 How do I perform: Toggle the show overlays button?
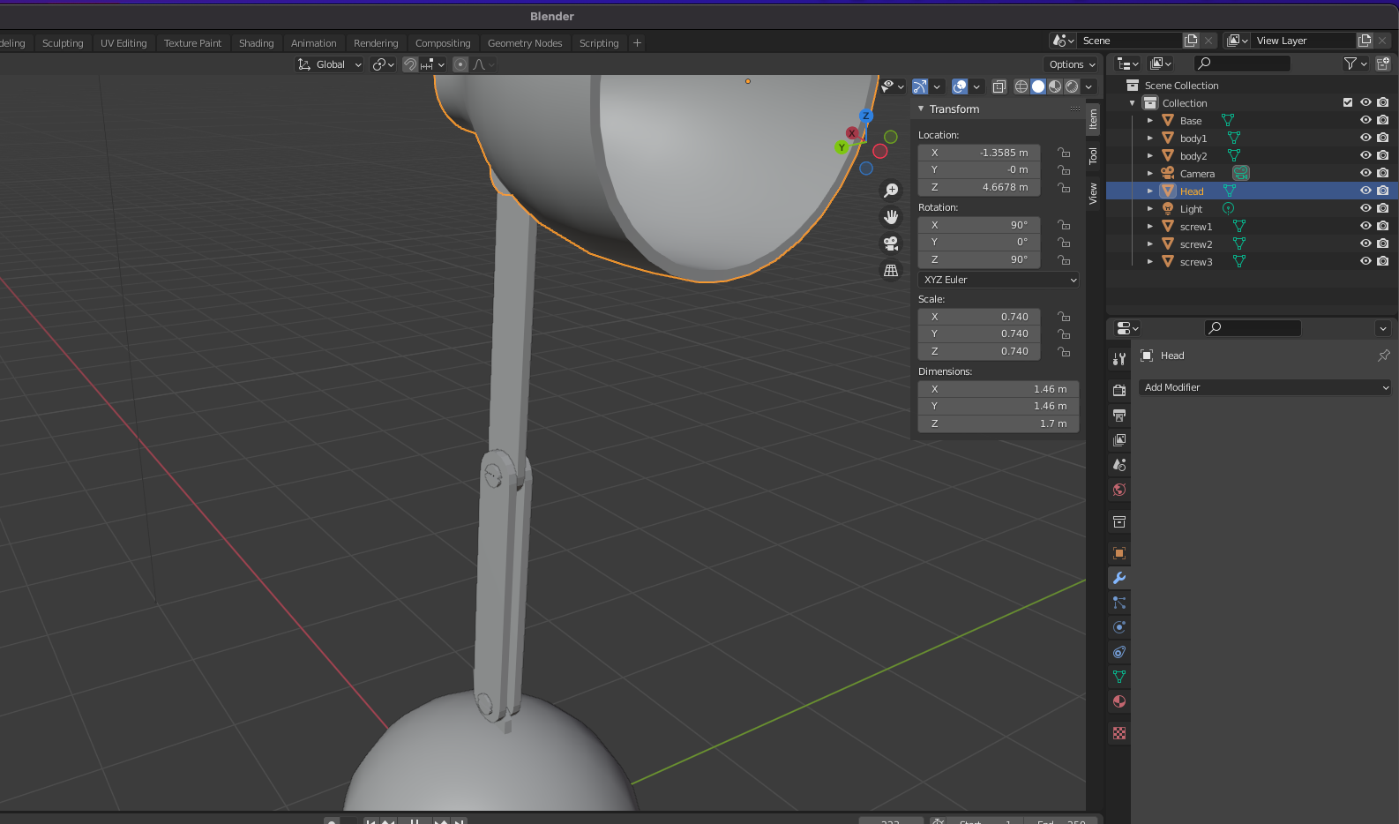point(960,86)
